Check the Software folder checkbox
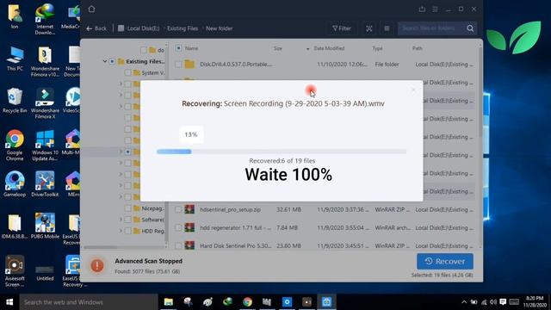The image size is (551, 310). (127, 220)
